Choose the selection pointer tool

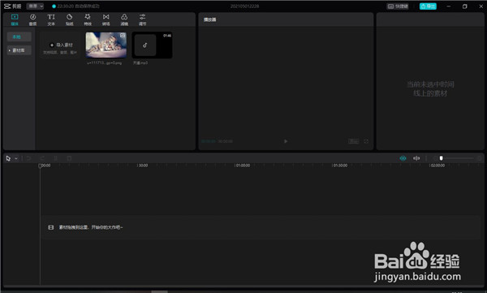(x=8, y=158)
